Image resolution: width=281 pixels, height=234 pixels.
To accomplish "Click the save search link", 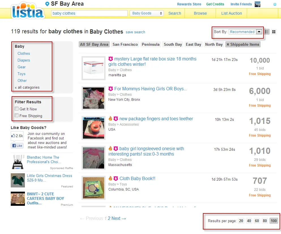I will click(135, 32).
